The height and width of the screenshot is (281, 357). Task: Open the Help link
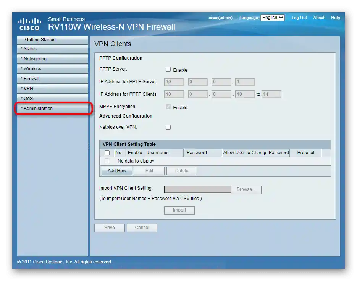[335, 18]
